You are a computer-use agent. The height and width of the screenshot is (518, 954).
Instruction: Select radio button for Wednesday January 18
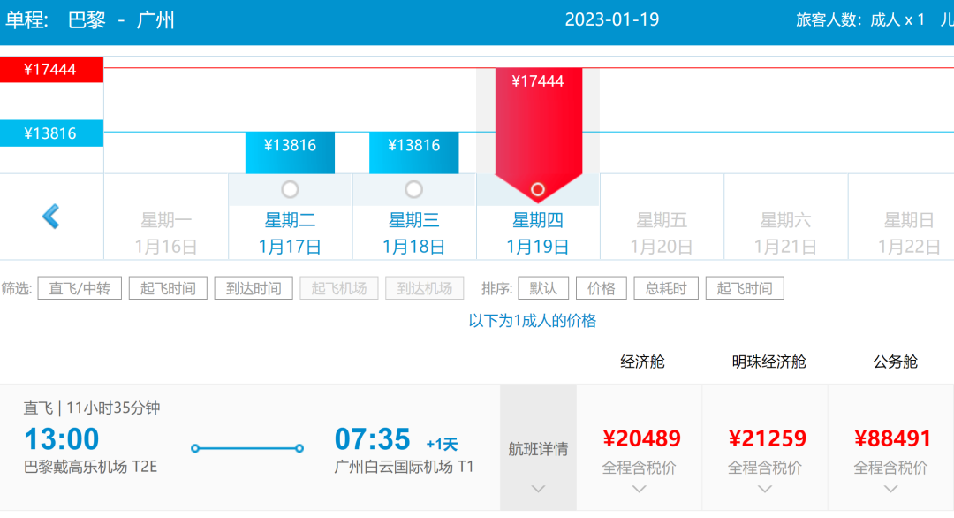tap(413, 189)
